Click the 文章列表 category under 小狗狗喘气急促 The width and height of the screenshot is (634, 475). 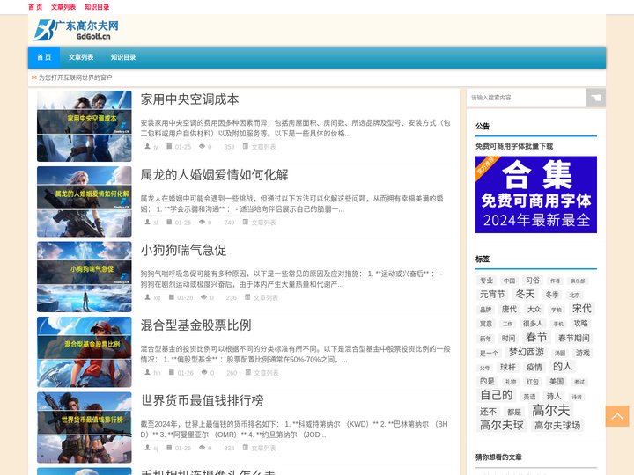pos(266,297)
